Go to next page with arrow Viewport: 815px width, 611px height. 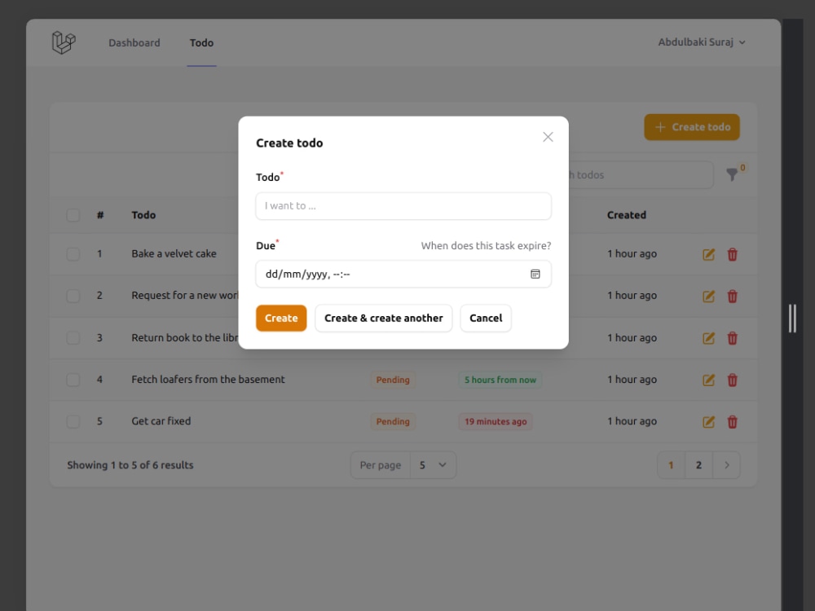click(727, 465)
